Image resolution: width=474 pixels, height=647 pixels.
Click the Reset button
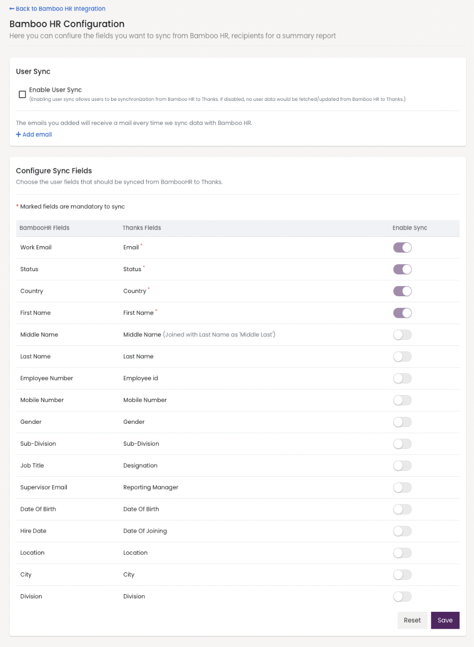[412, 620]
